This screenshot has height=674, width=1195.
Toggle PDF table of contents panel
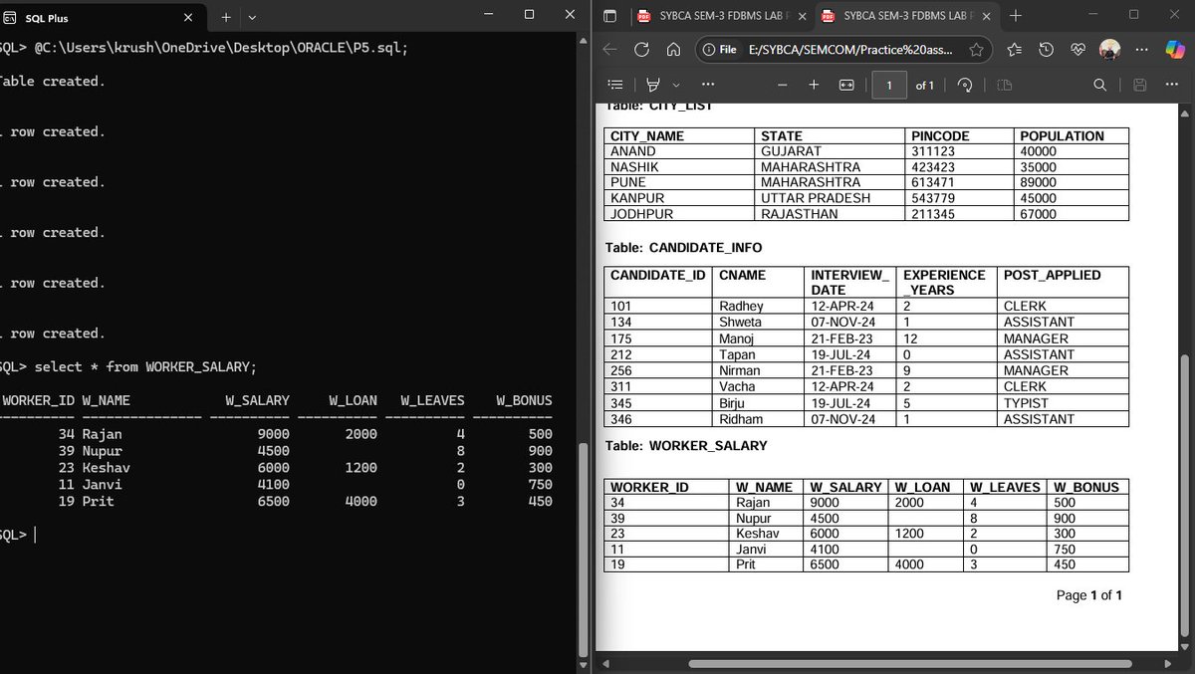pyautogui.click(x=615, y=85)
